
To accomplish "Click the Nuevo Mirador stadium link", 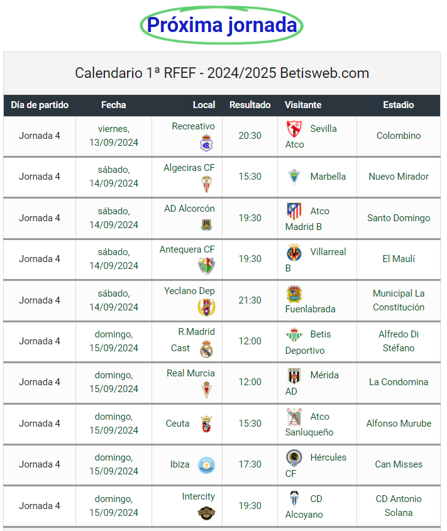I will point(399,177).
